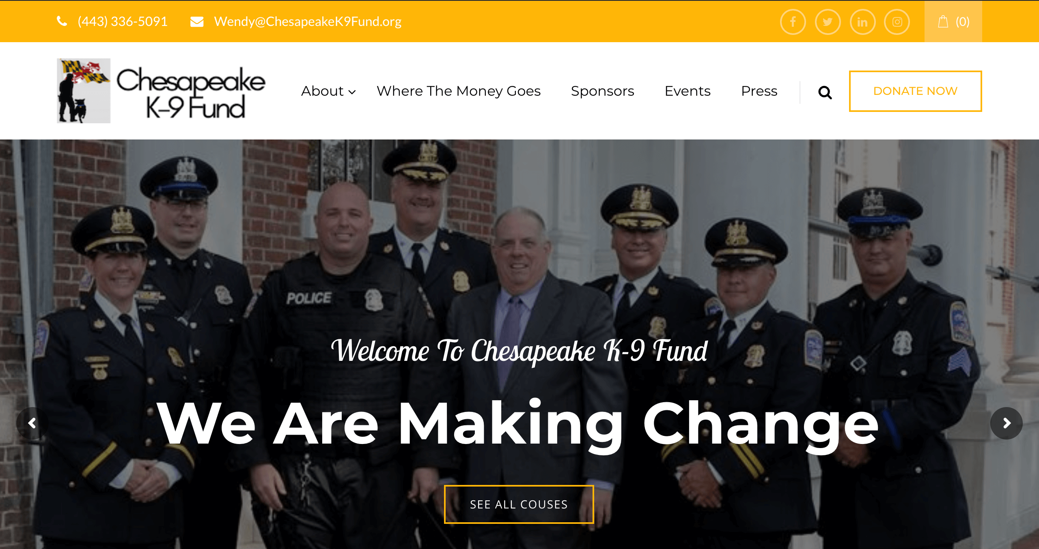Click the phone icon in top bar

coord(62,21)
